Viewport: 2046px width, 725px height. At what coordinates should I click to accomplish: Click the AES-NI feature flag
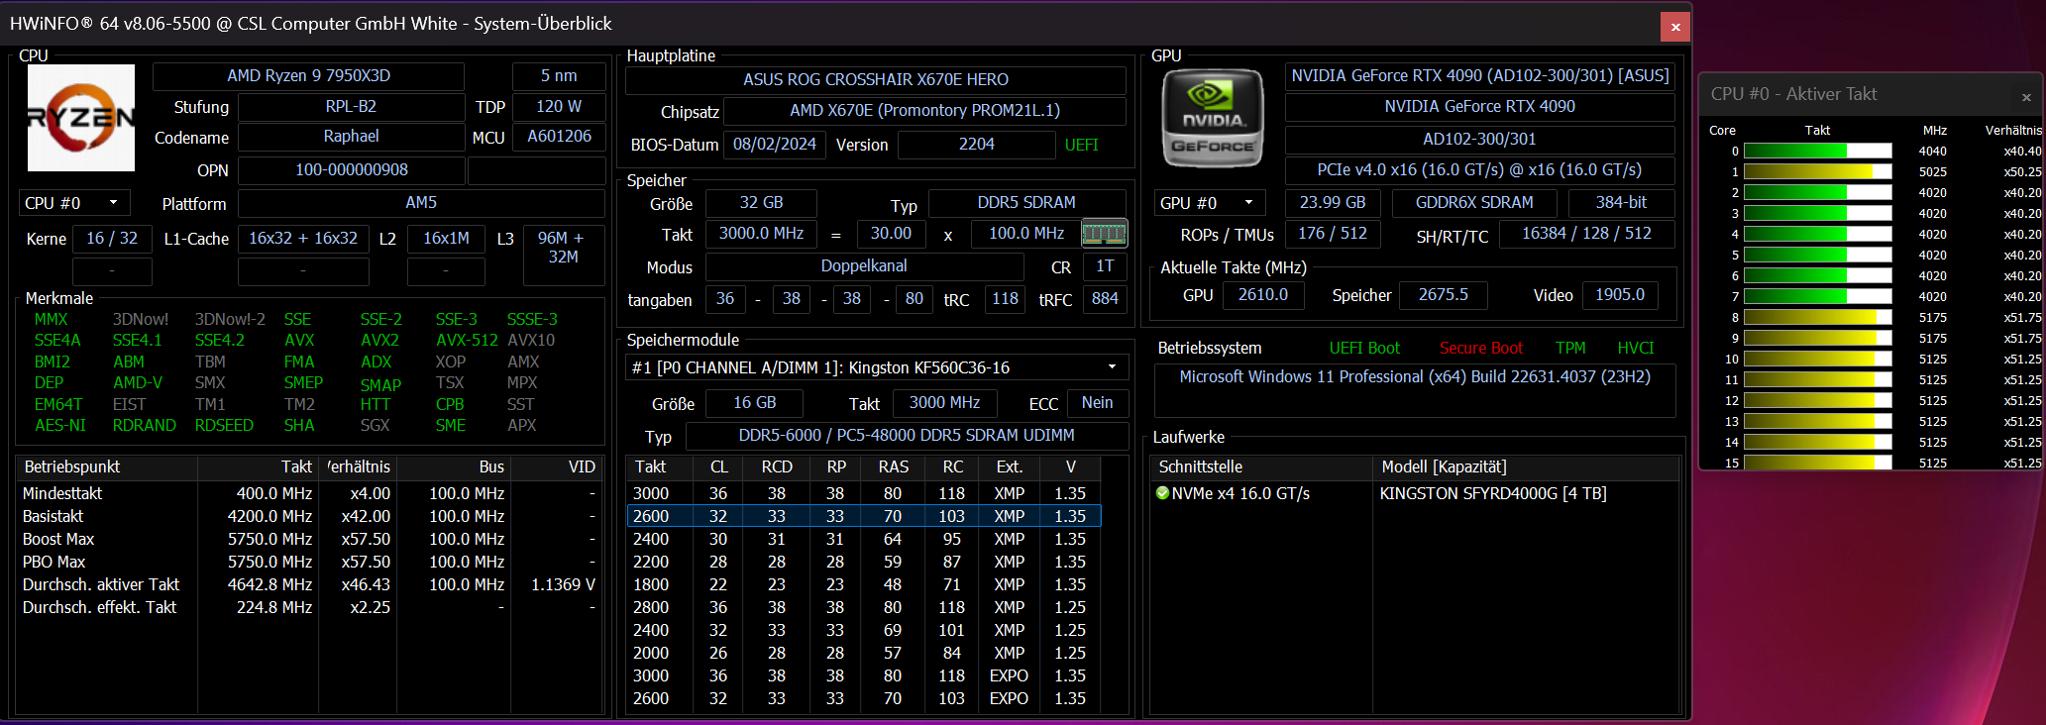point(60,426)
